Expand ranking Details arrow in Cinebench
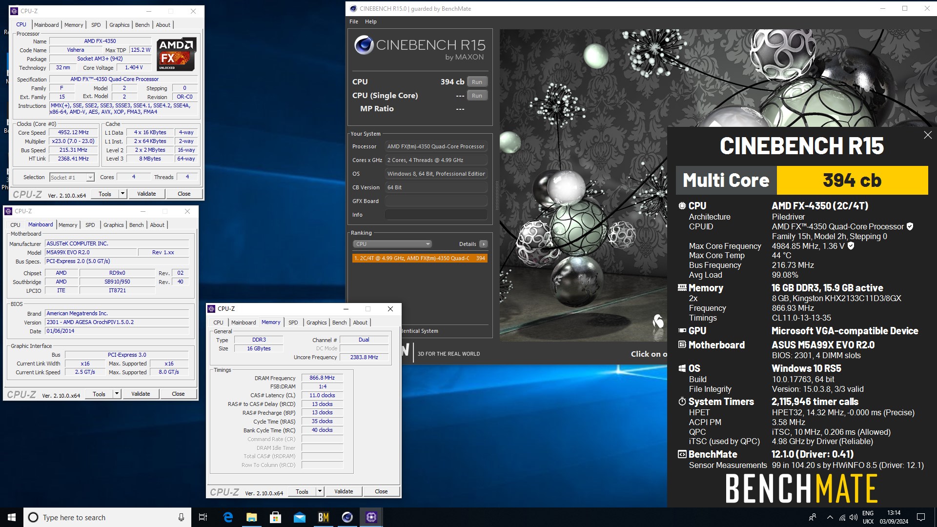937x527 pixels. (483, 244)
